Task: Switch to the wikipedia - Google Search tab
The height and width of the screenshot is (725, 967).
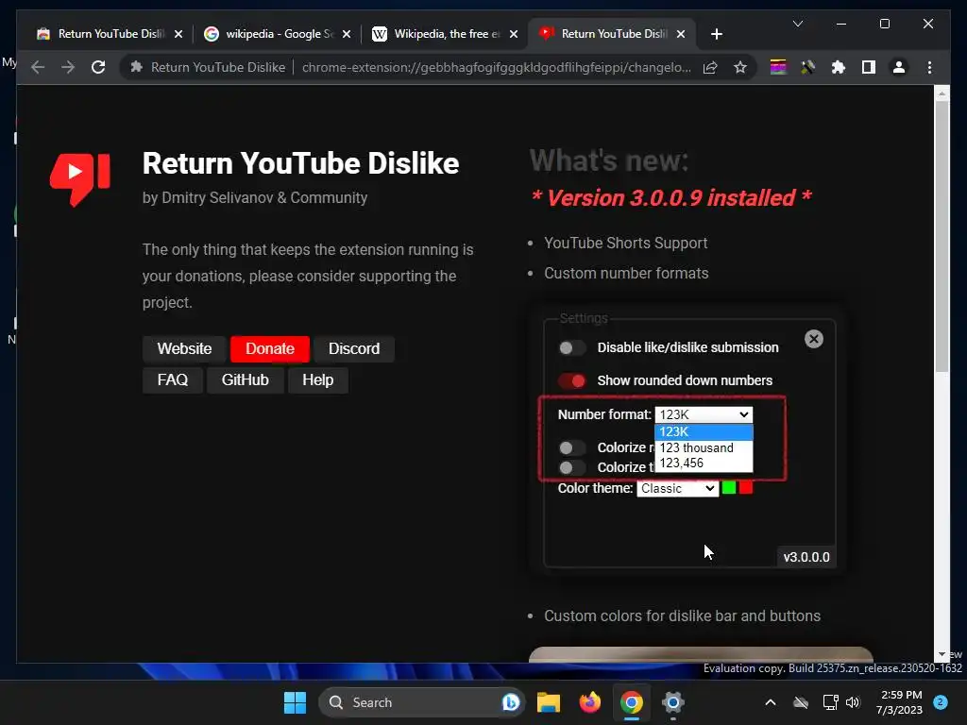Action: [x=277, y=34]
